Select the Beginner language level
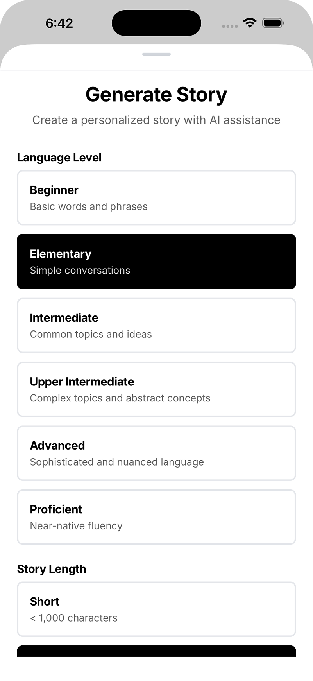 tap(156, 198)
